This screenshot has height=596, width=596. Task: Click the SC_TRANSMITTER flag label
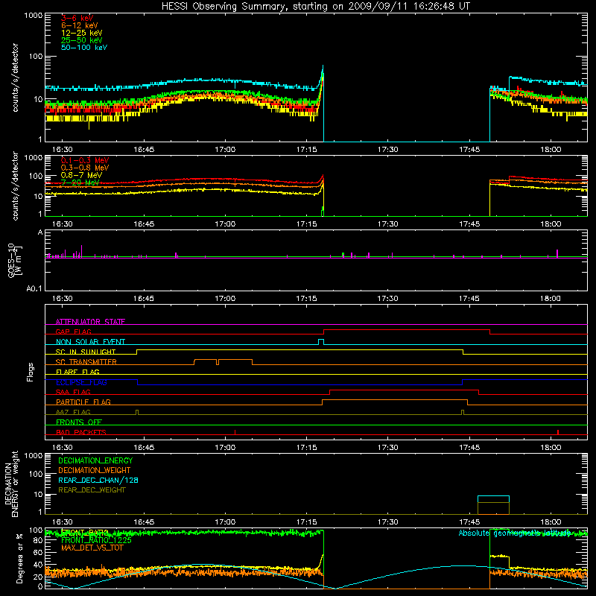pos(86,362)
